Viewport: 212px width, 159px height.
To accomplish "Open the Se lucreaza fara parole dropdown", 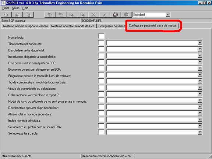I will coord(200,132).
